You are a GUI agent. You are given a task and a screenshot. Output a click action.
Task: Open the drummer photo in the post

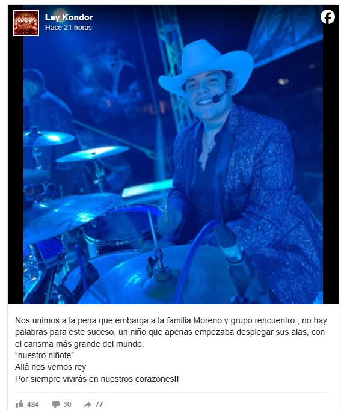tap(173, 155)
